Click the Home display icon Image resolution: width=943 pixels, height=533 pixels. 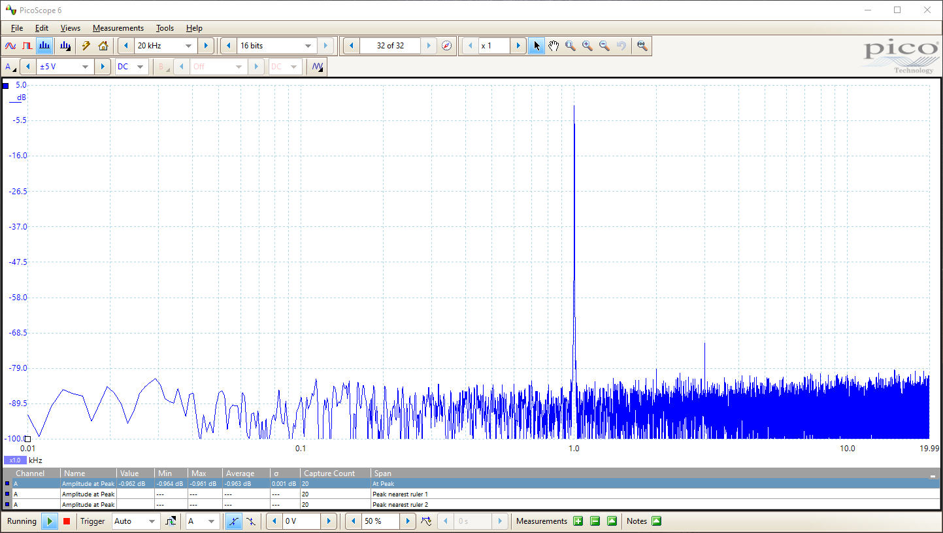click(x=103, y=46)
